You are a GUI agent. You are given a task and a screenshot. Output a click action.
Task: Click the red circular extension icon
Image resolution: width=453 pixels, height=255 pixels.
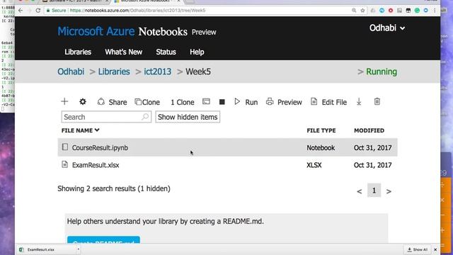(x=391, y=11)
